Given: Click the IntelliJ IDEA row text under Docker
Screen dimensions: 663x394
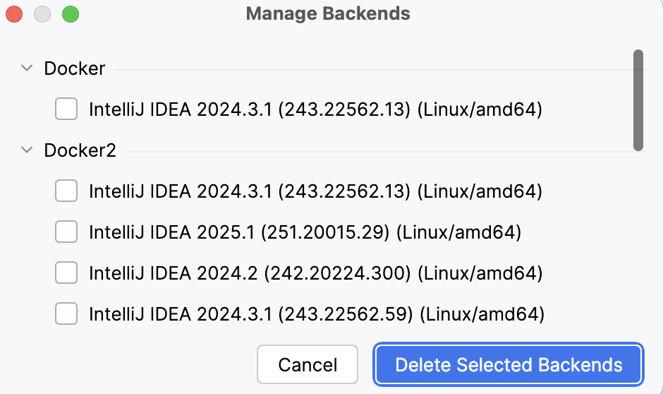Looking at the screenshot, I should tap(315, 109).
